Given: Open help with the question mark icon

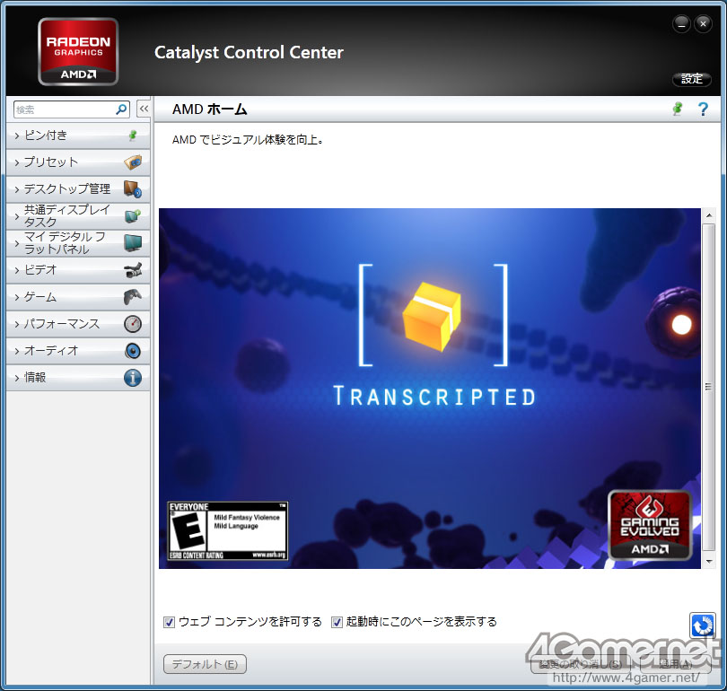Looking at the screenshot, I should click(x=703, y=109).
